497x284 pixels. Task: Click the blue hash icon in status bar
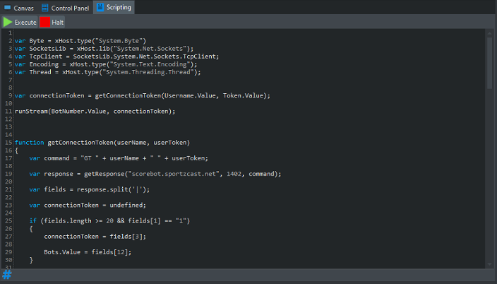click(x=6, y=274)
